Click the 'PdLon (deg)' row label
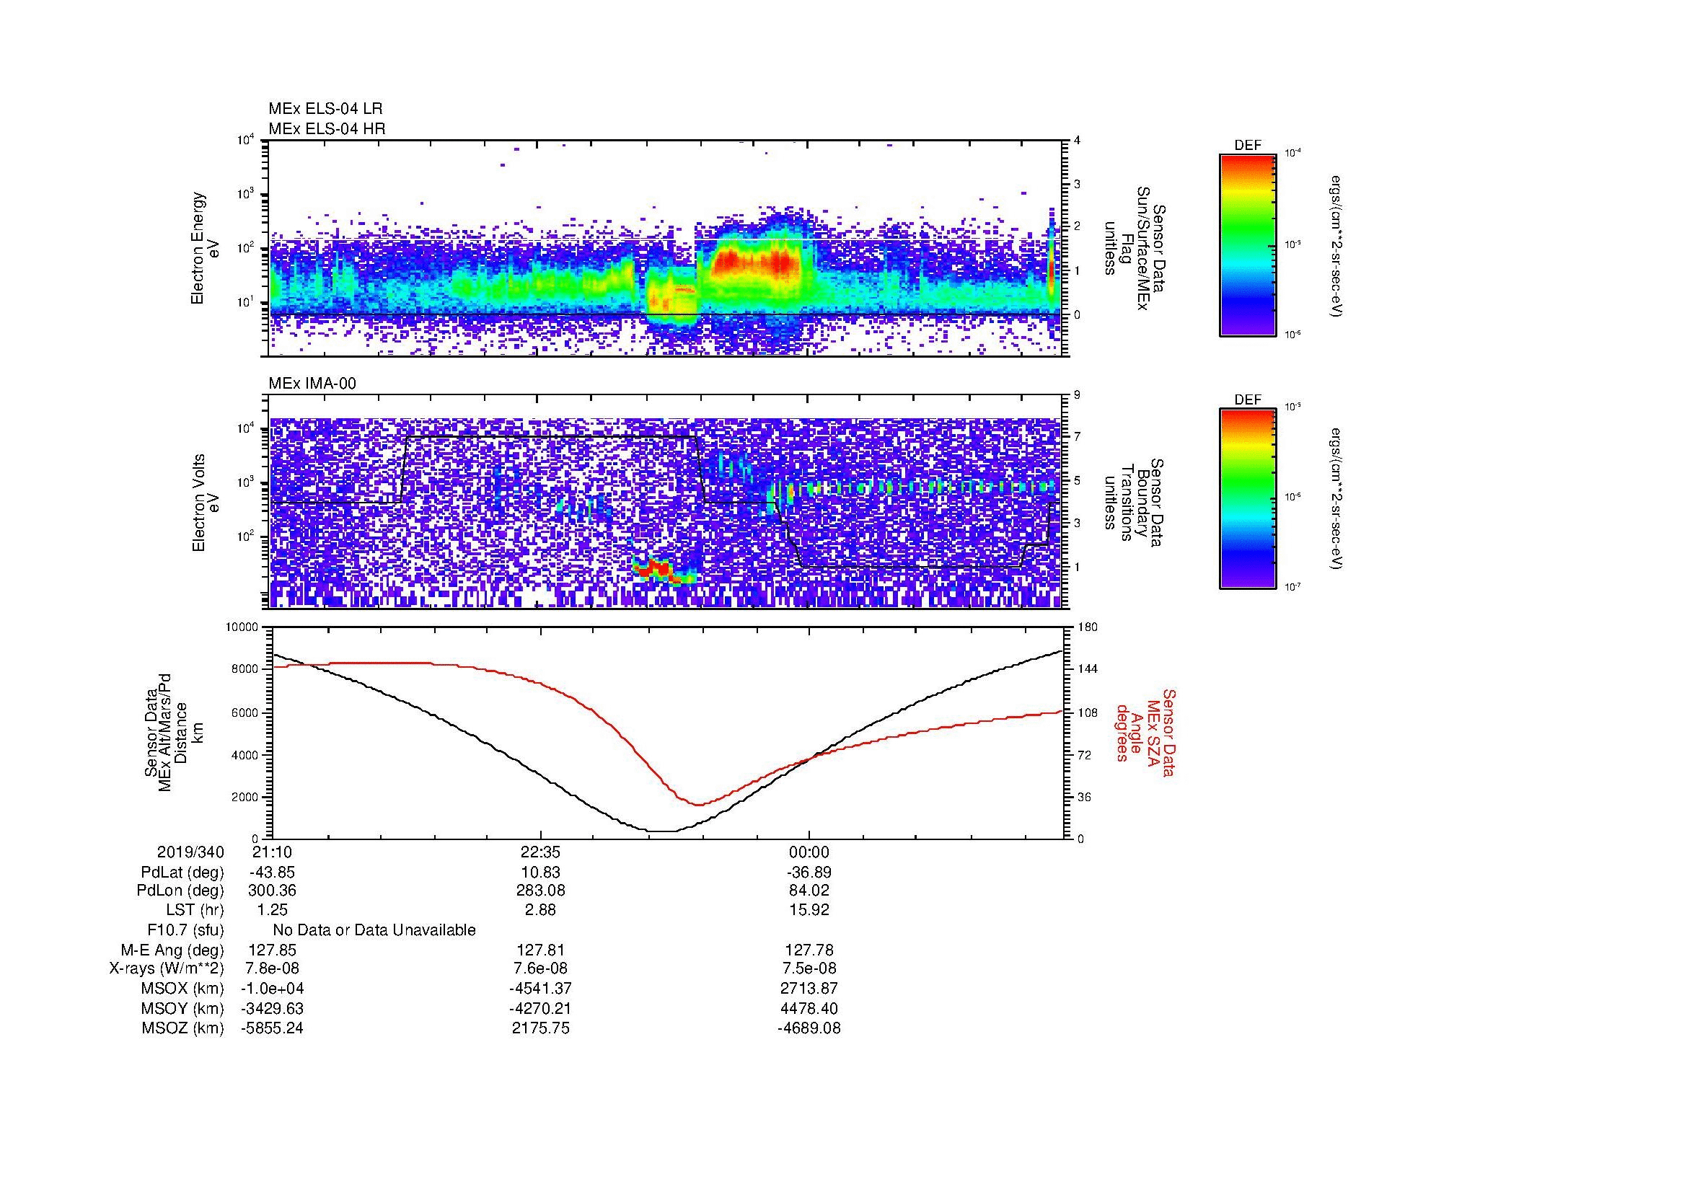 coord(182,891)
